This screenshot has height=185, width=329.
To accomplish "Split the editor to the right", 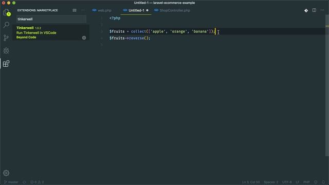I will click(314, 10).
